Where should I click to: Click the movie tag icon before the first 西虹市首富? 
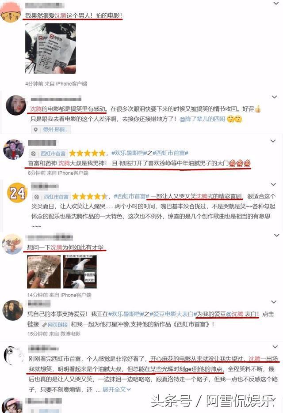[x=34, y=153]
